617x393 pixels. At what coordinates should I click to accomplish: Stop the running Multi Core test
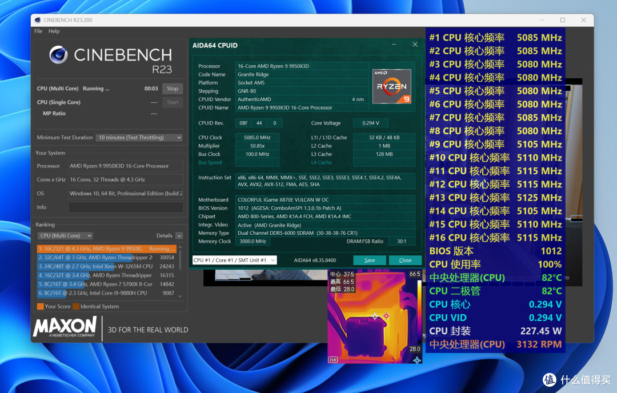click(173, 89)
